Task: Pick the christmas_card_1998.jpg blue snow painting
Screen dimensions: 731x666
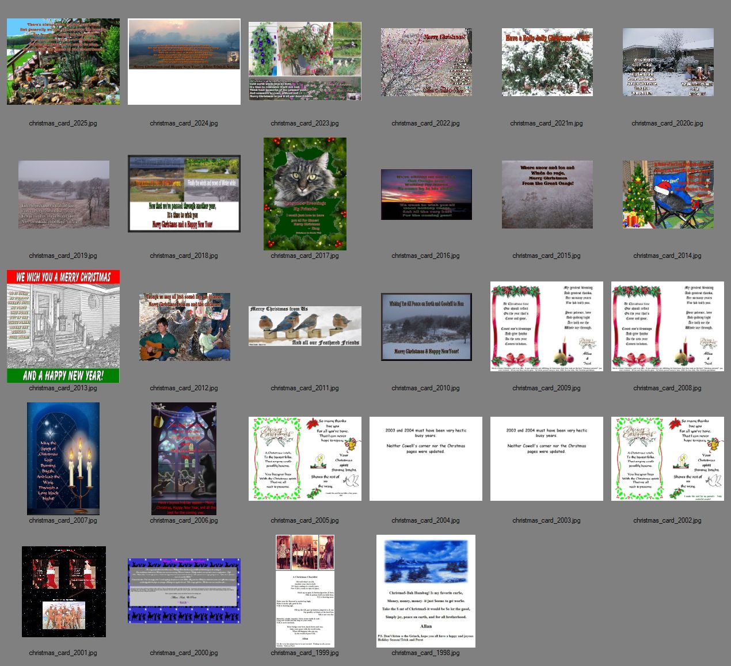Action: (x=426, y=591)
